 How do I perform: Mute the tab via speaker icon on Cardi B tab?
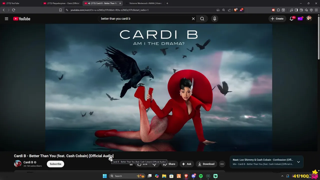click(x=89, y=3)
